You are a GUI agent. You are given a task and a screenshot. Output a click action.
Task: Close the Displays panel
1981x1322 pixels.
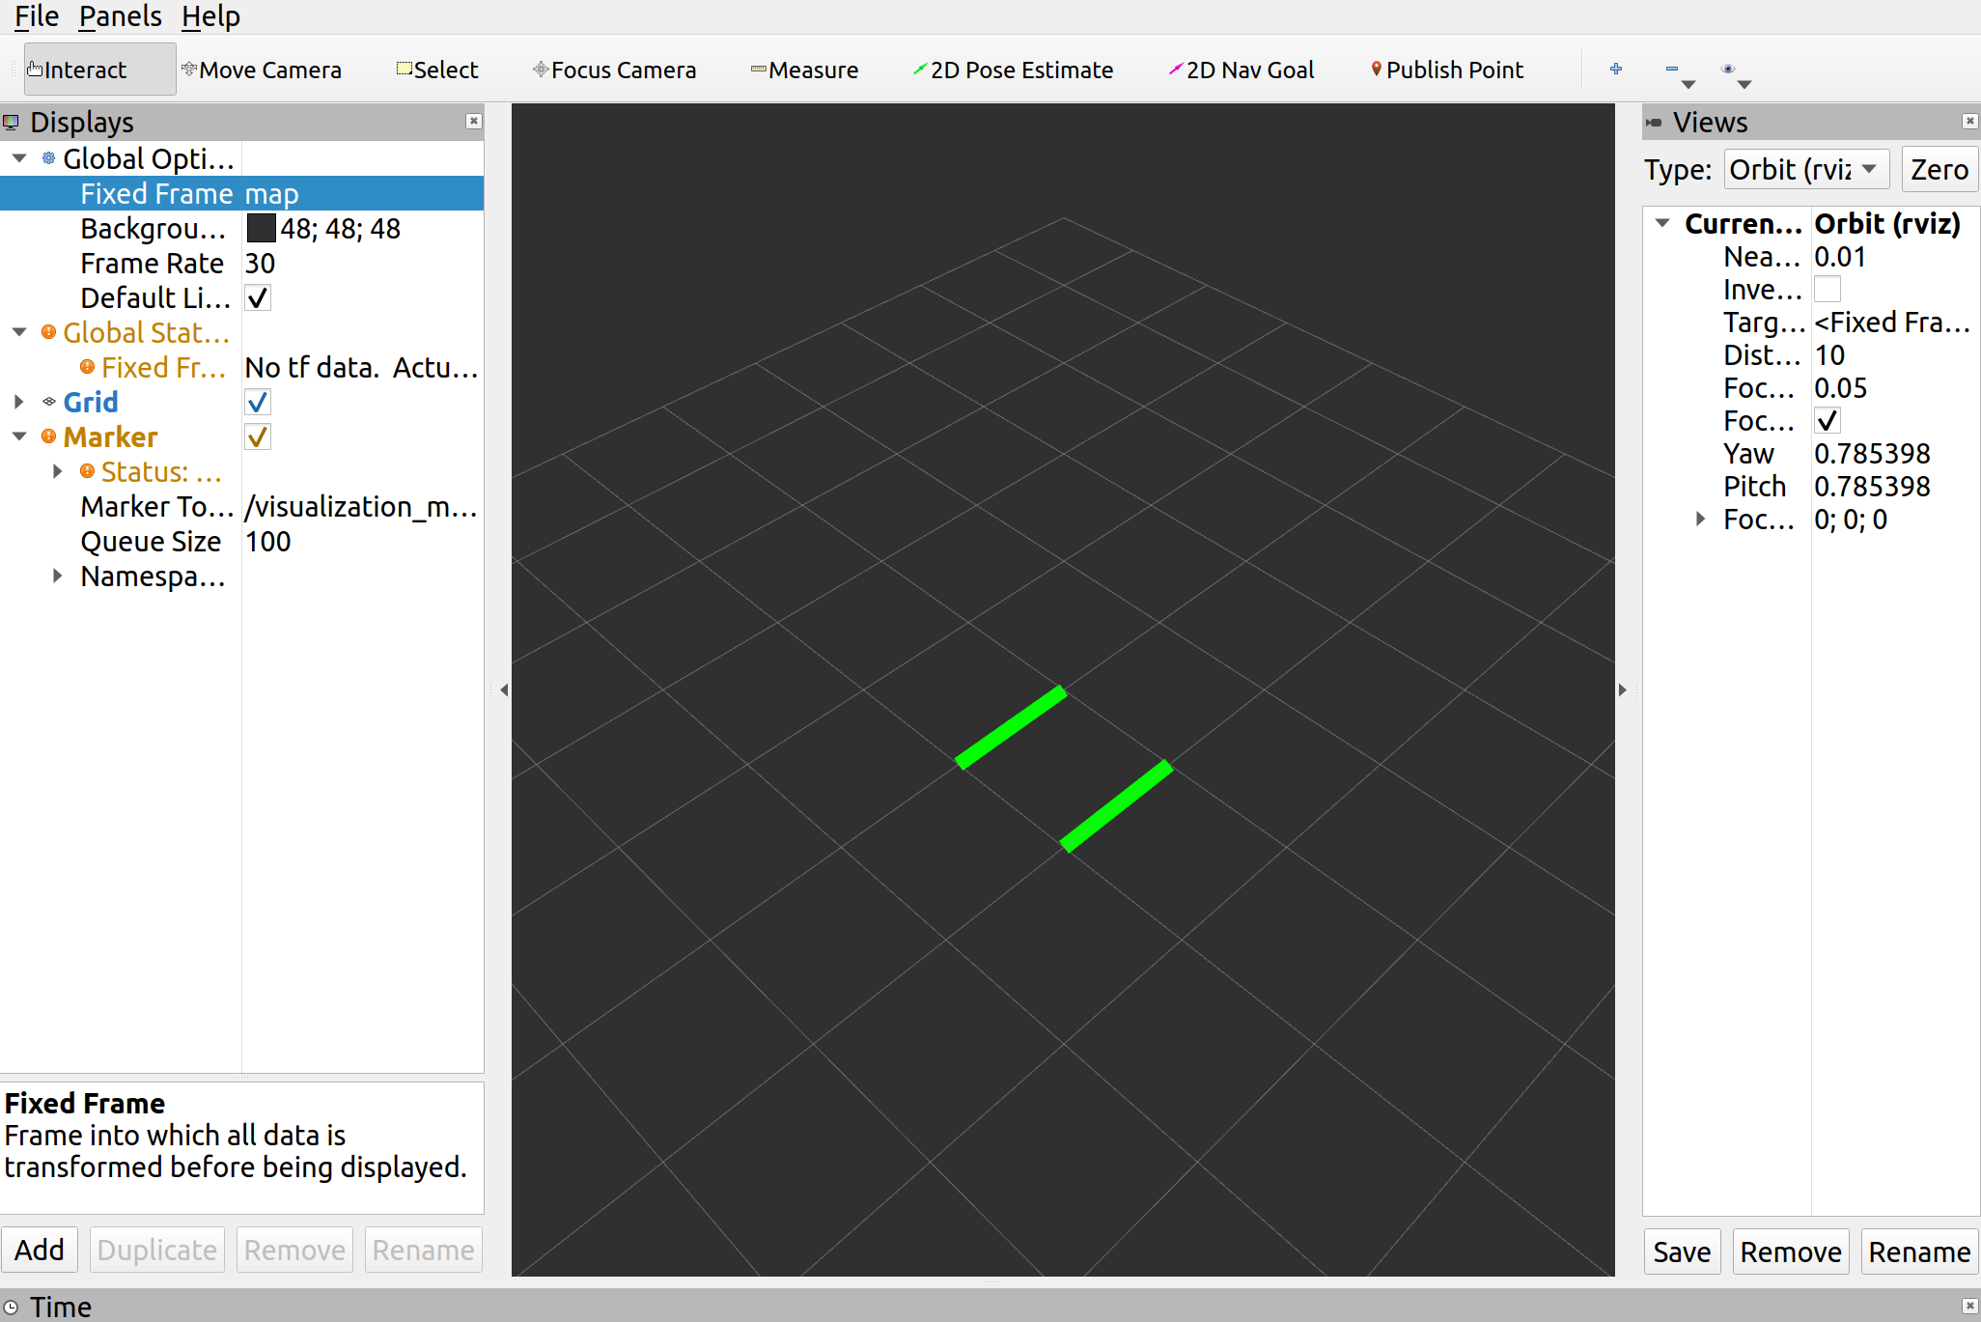473,121
